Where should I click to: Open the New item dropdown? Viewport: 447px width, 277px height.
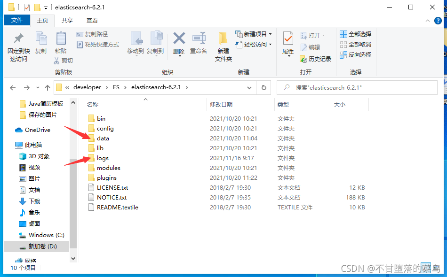click(254, 34)
